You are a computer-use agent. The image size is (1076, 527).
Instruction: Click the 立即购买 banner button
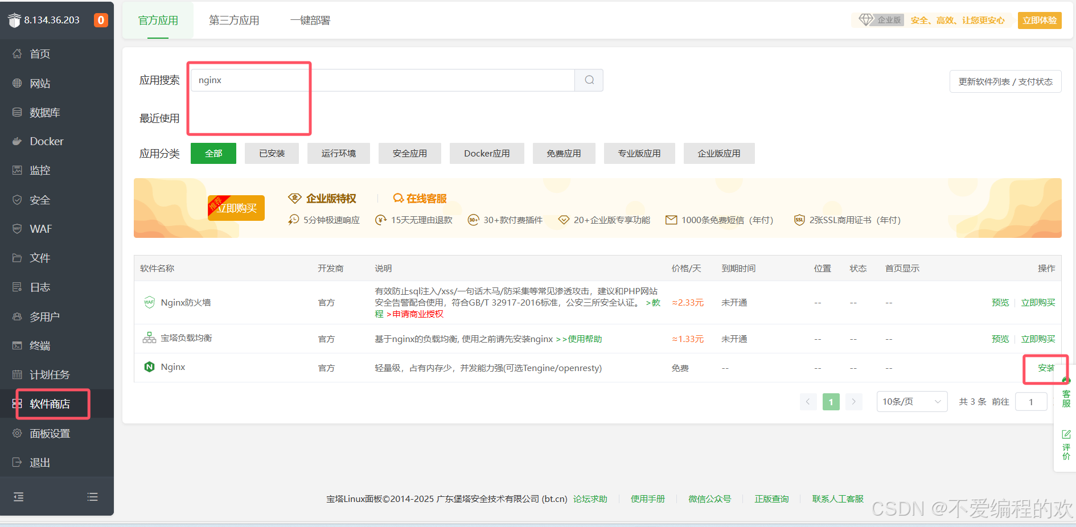tap(236, 208)
